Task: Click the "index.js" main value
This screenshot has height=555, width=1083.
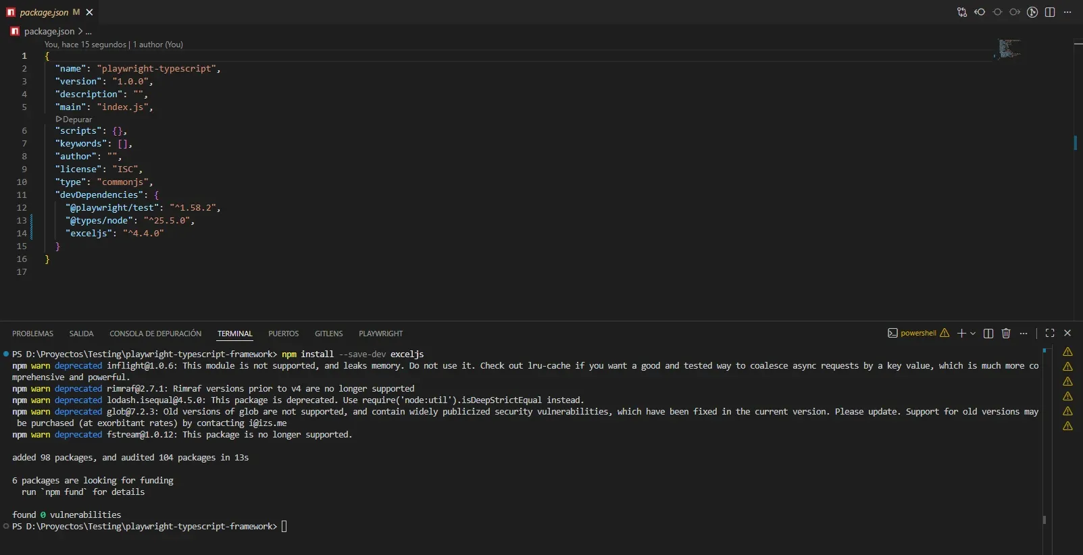Action: [x=122, y=107]
